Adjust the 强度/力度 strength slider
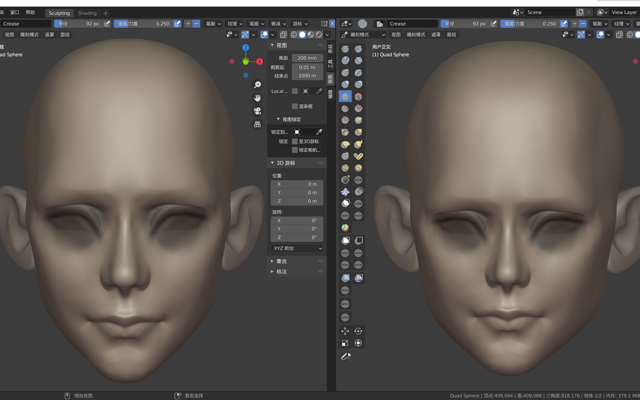Image resolution: width=640 pixels, height=400 pixels. [143, 24]
